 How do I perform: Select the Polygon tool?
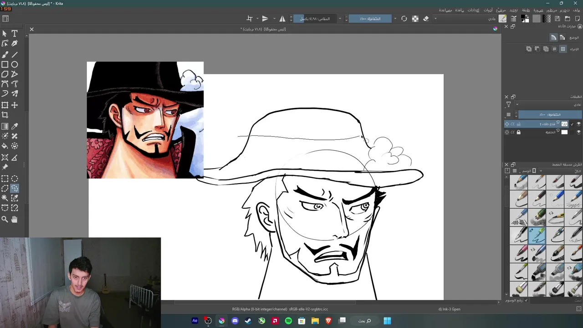click(5, 74)
